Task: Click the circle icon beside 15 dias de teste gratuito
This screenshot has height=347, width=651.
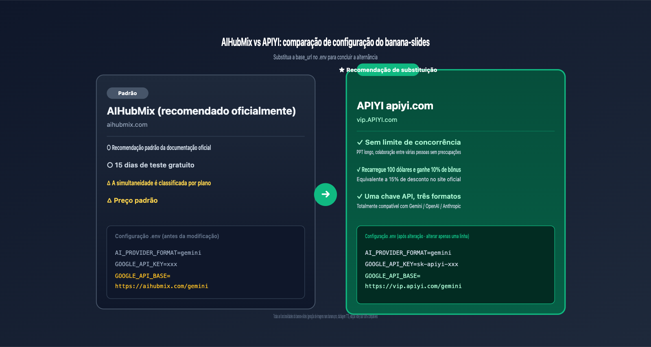Action: (110, 165)
